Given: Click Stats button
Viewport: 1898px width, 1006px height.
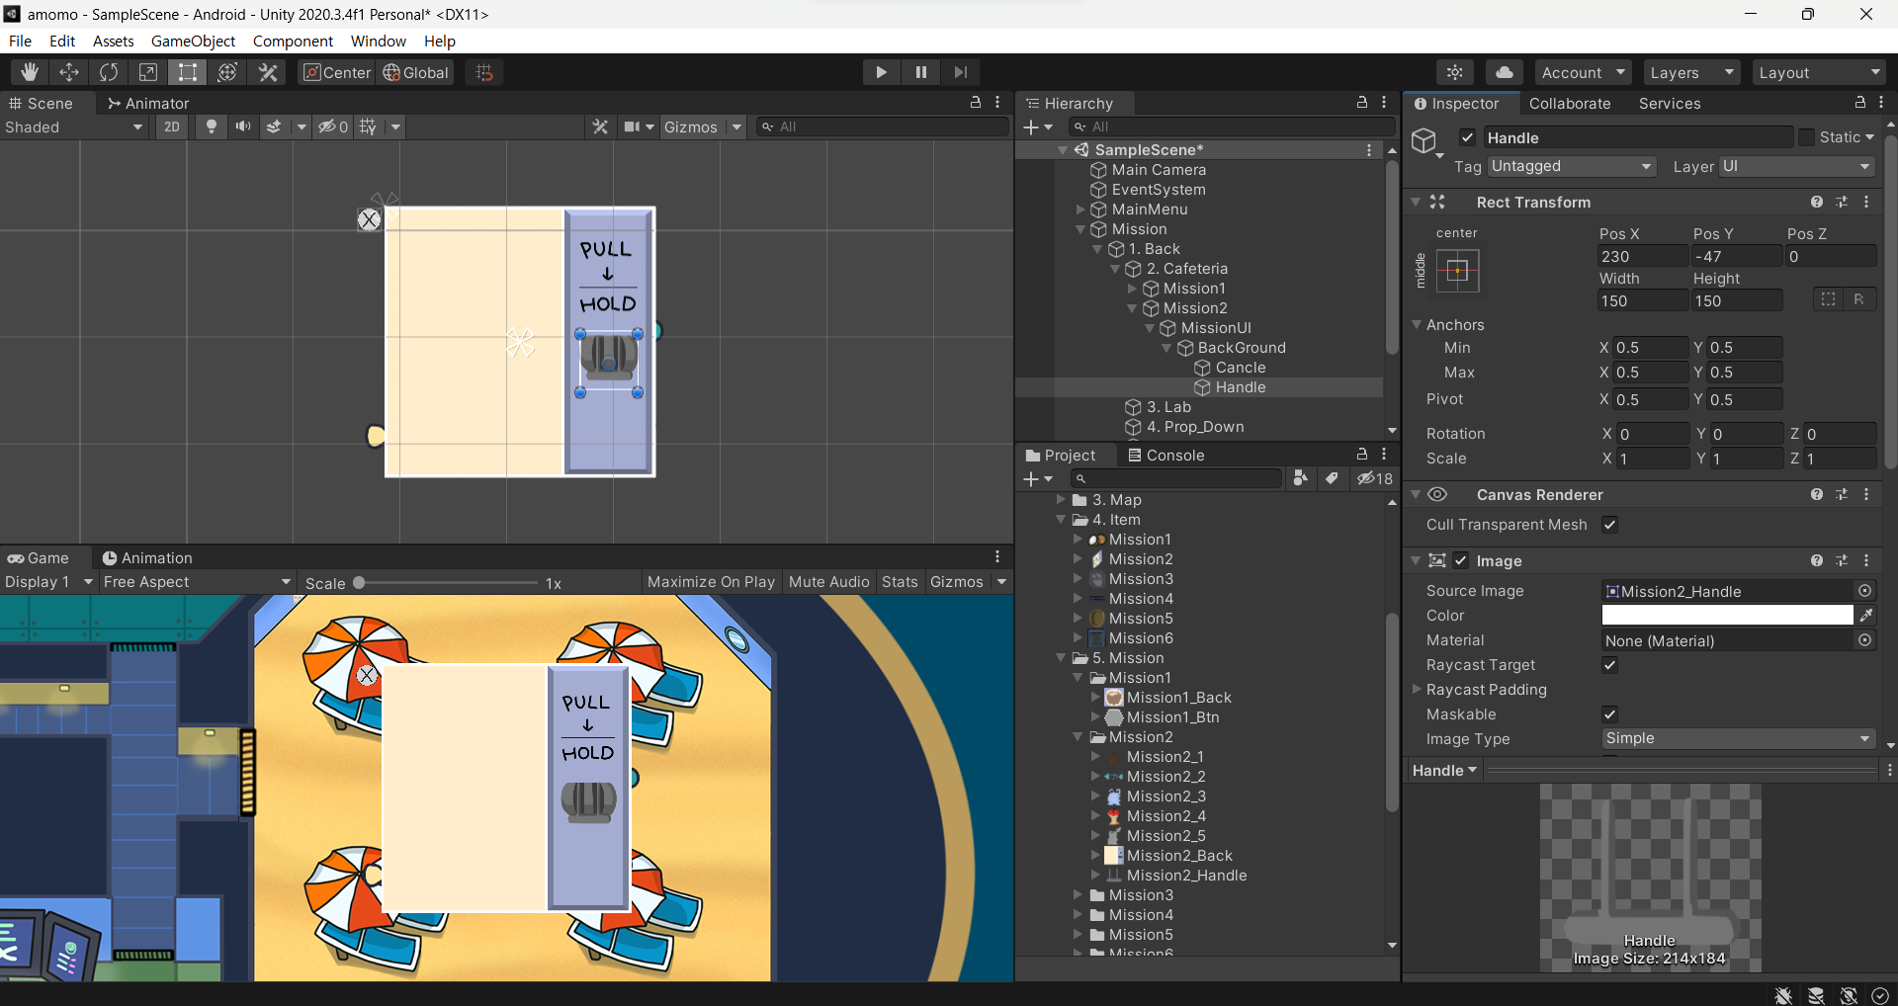Looking at the screenshot, I should click(x=900, y=582).
